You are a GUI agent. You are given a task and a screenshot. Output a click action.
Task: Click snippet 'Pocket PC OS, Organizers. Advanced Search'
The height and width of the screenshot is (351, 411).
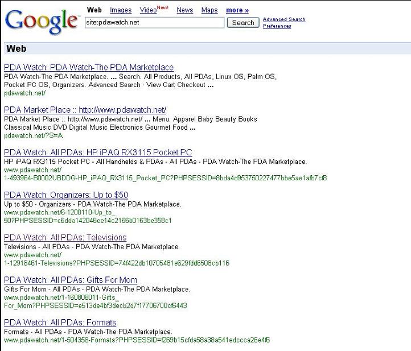click(x=72, y=85)
